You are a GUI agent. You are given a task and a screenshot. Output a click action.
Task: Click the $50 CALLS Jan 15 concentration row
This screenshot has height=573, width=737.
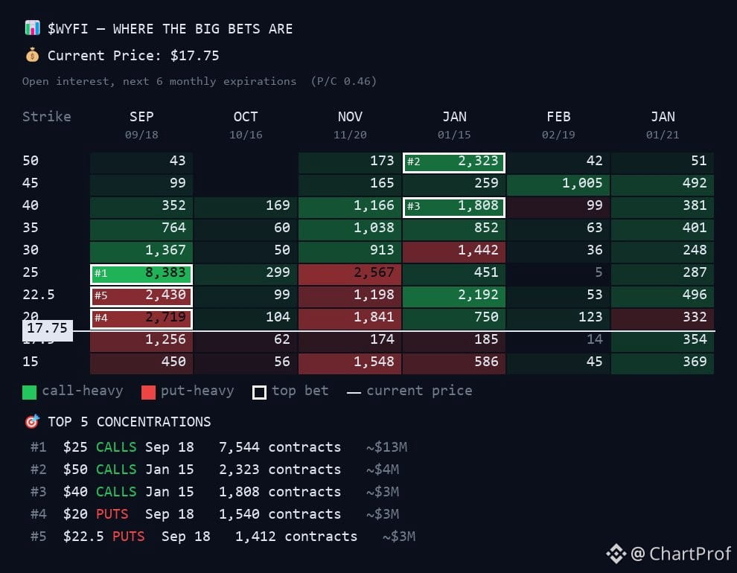[215, 470]
